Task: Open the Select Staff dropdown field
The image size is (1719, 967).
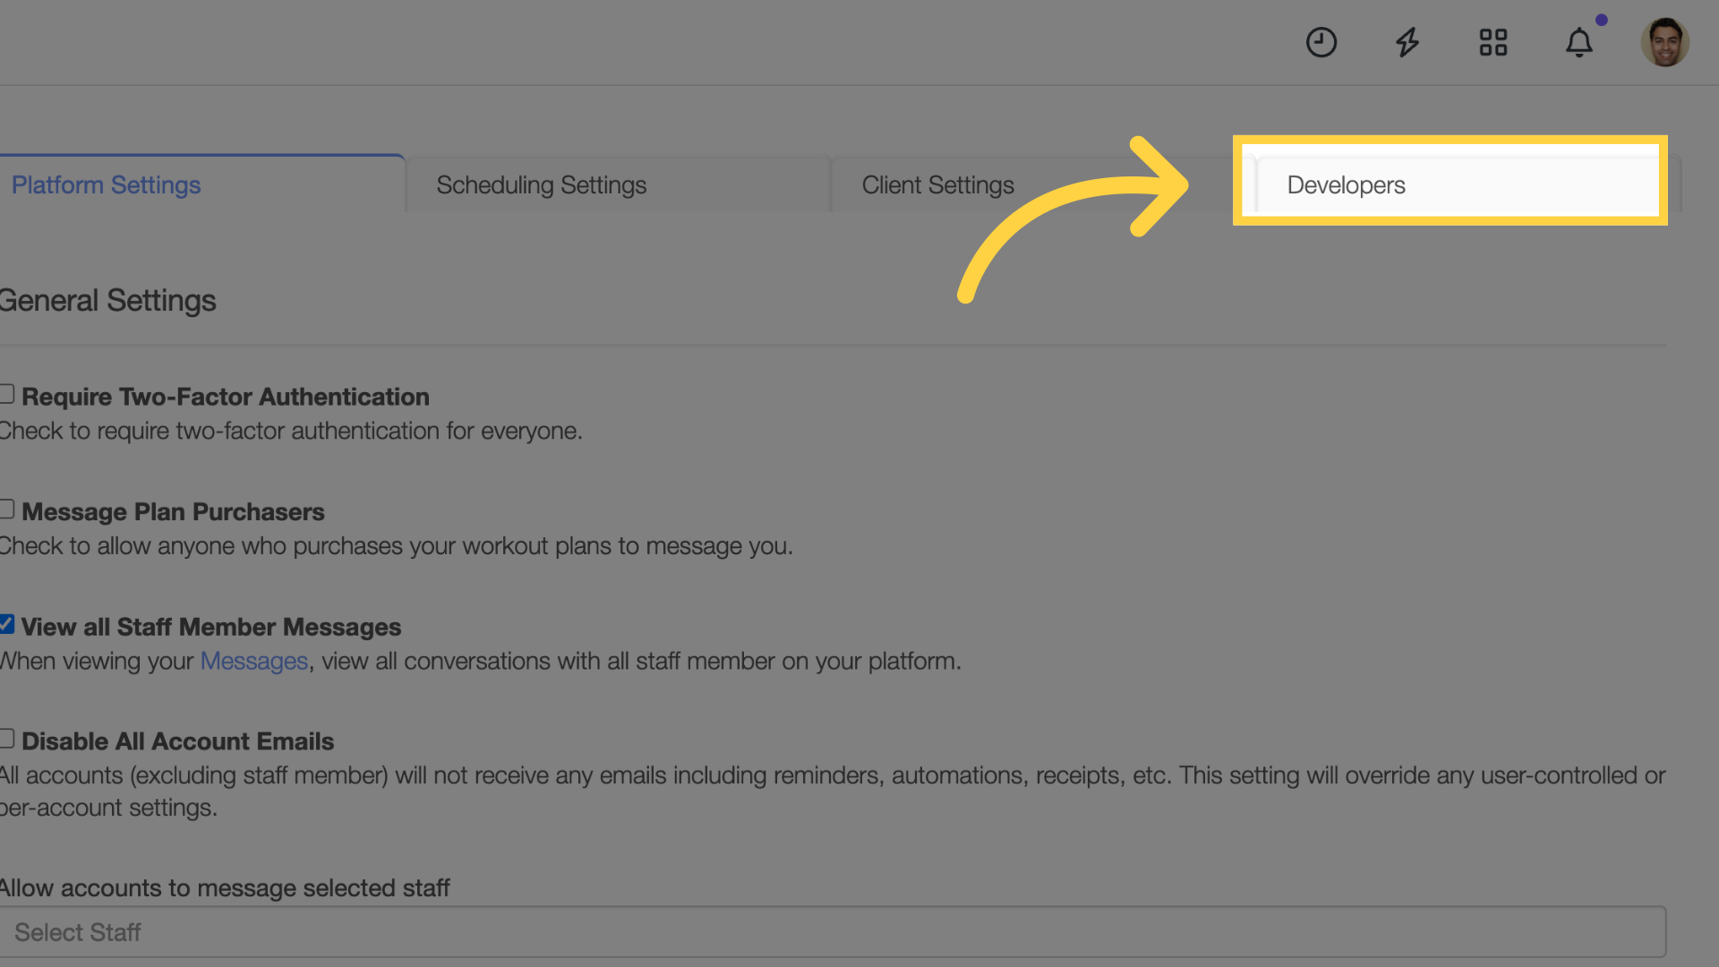Action: (x=833, y=932)
